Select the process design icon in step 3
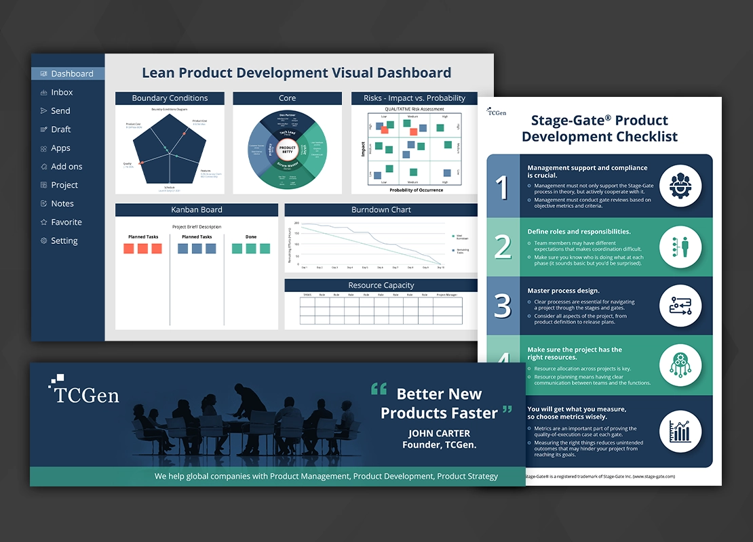Screen dimensions: 753x542 [679, 306]
